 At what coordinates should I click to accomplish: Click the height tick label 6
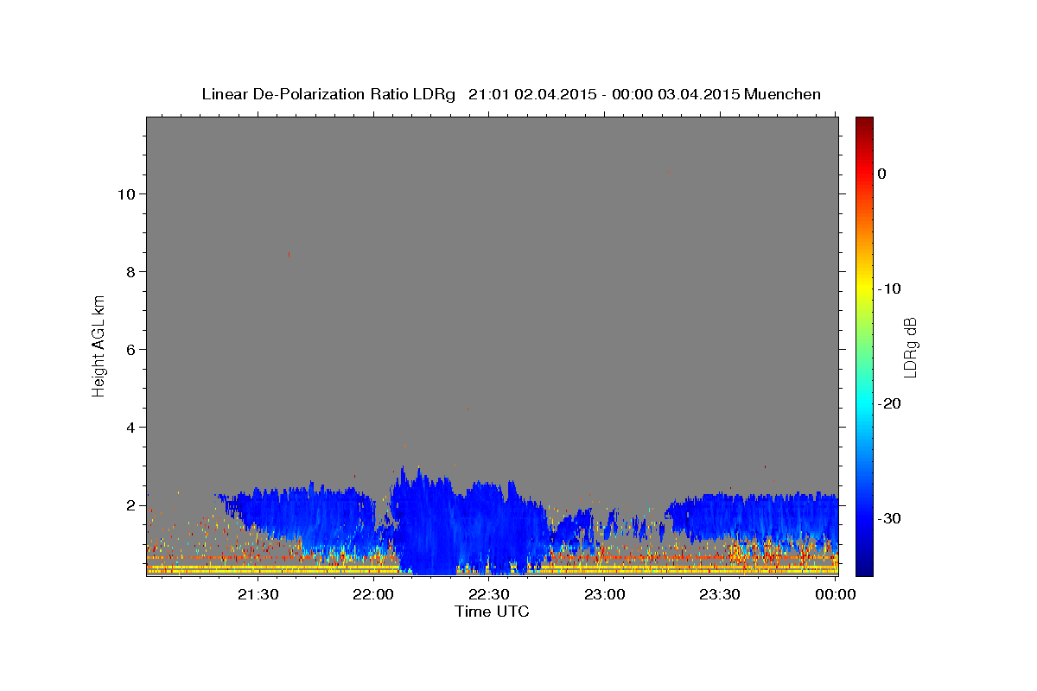[129, 349]
